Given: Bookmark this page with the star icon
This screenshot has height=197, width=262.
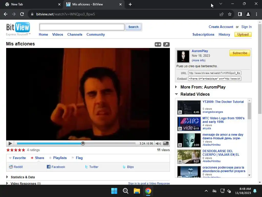Looking at the screenshot, I should click(230, 14).
